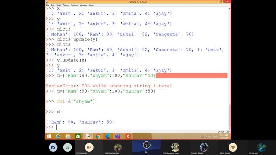Open Microsoft Teams from the taskbar
This screenshot has height=155, width=276.
click(117, 136)
